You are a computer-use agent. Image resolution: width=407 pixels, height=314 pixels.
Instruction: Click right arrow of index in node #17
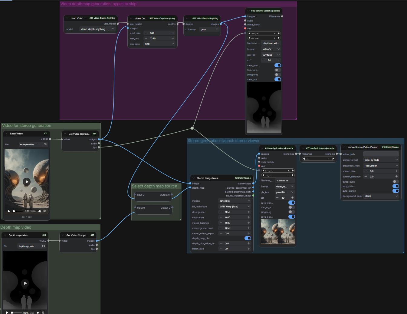(x=333, y=159)
